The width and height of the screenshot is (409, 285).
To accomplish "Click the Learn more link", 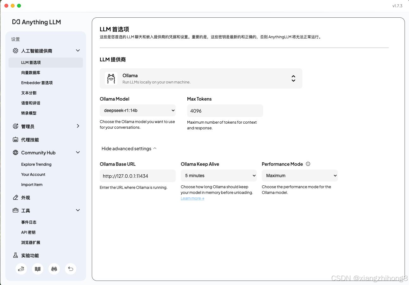I will (x=192, y=198).
